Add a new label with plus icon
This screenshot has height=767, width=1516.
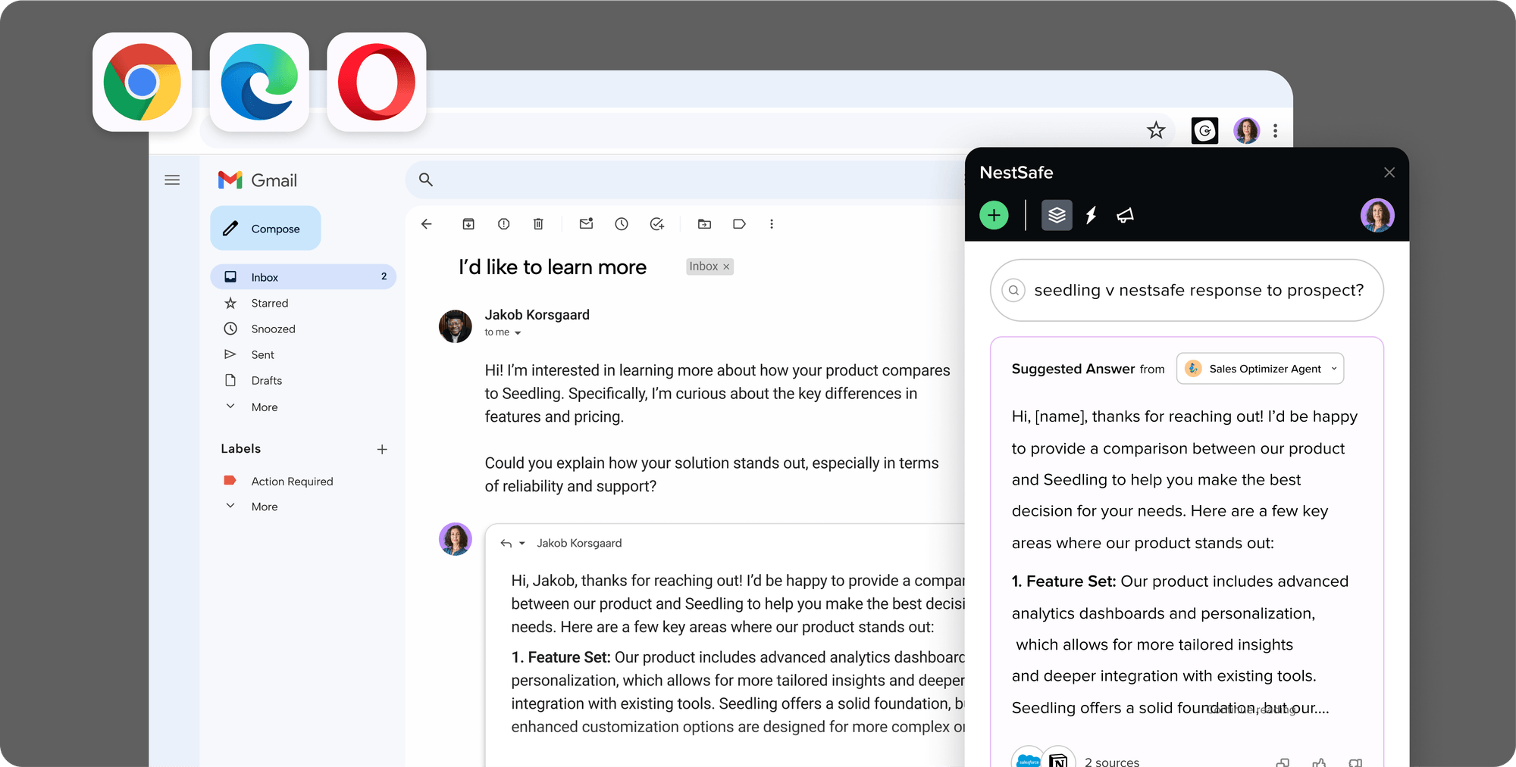coord(382,450)
